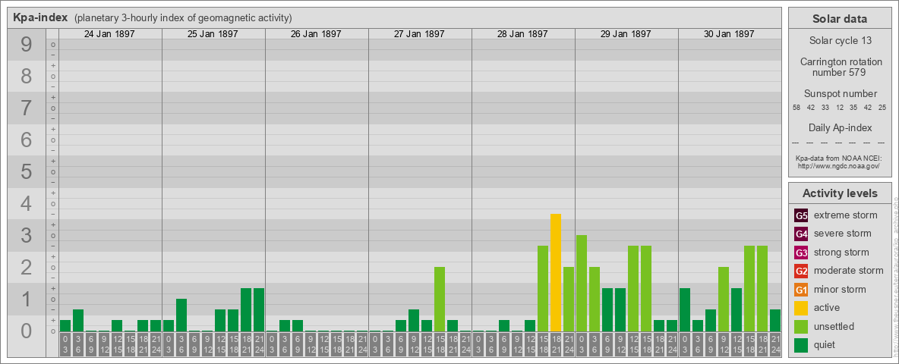Click the G2 moderate storm legend badge
Image resolution: width=899 pixels, height=364 pixels.
pos(801,271)
